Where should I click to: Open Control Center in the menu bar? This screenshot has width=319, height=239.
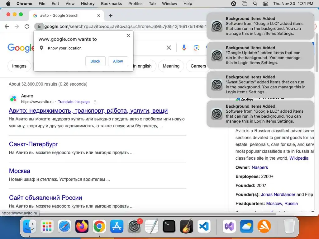click(x=265, y=3)
